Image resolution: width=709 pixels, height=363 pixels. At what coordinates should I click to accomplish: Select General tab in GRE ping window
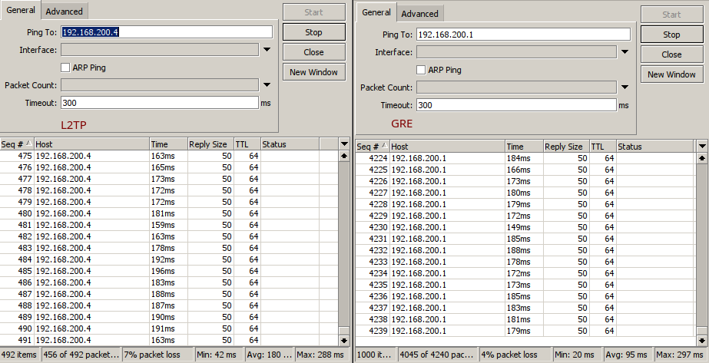tap(376, 12)
